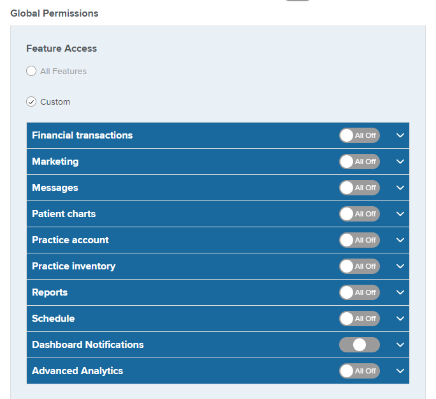Click the Practice inventory header label

click(x=74, y=266)
